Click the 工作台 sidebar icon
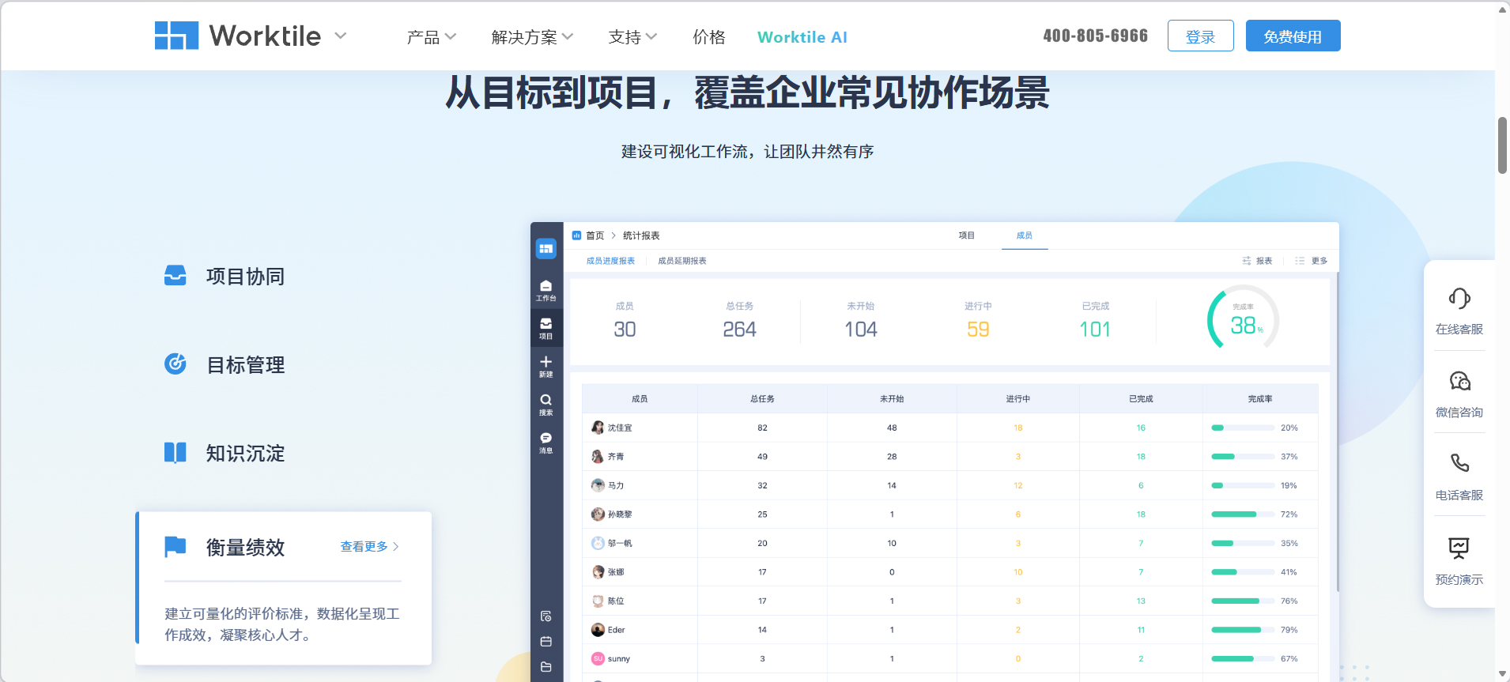The height and width of the screenshot is (682, 1510). tap(545, 290)
